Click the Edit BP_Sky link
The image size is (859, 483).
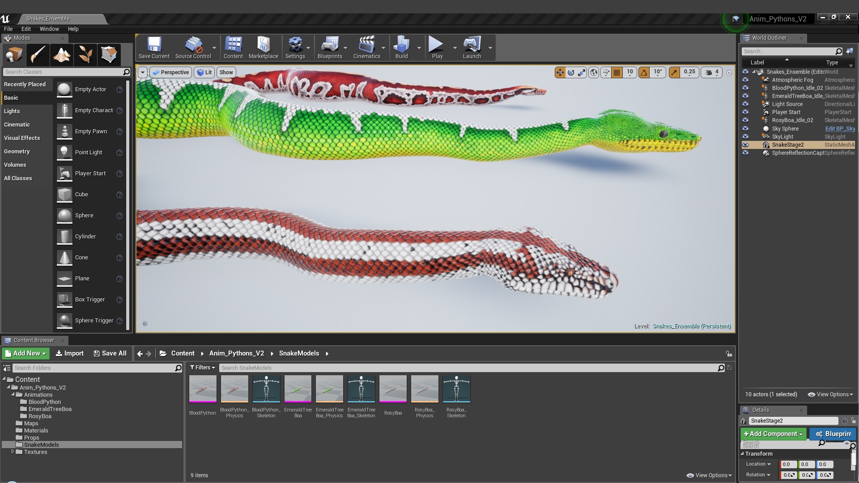click(840, 129)
